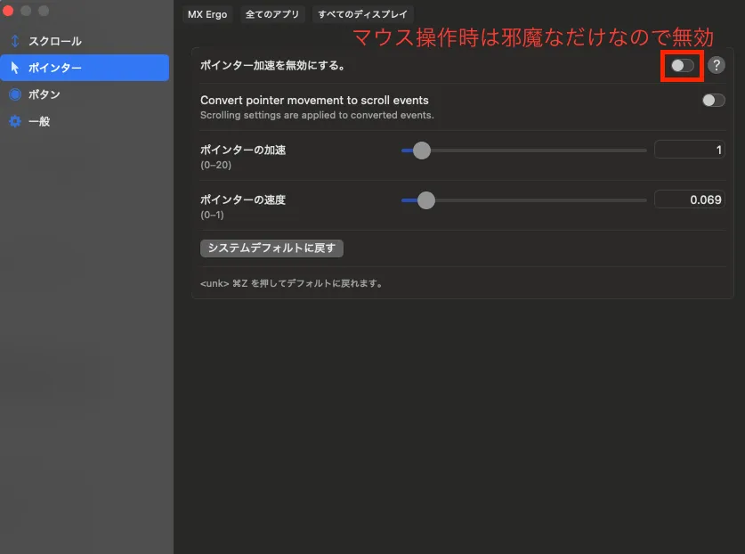The image size is (745, 554).
Task: Click the gear icon next to 一般
Action: click(x=14, y=121)
